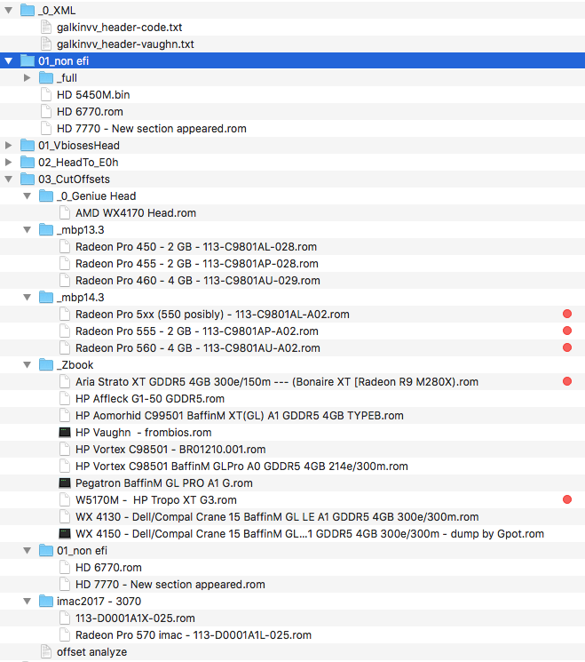Select HP Vortex C98501 - BR01210.001.rom
The height and width of the screenshot is (662, 585).
[170, 450]
